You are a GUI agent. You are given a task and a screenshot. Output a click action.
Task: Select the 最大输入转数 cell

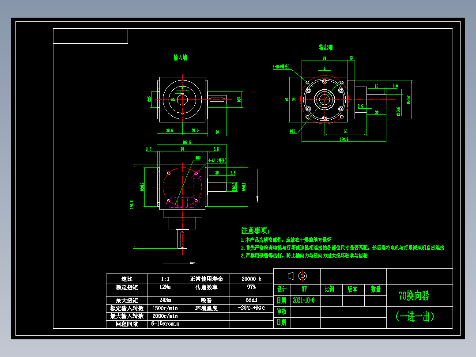click(127, 316)
